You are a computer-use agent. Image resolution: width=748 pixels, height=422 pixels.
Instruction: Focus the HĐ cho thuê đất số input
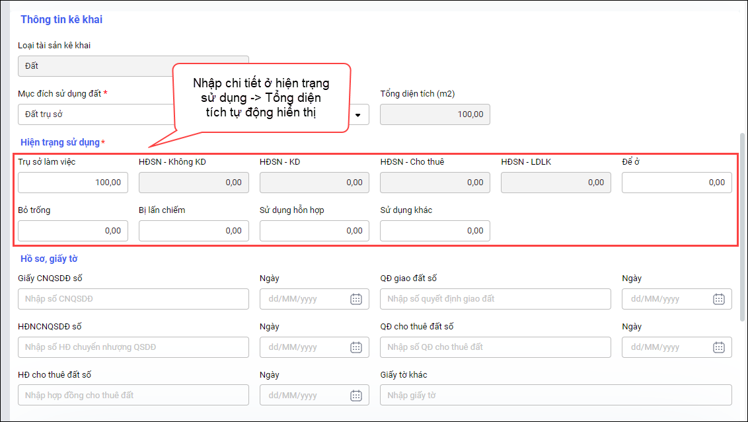click(x=133, y=396)
